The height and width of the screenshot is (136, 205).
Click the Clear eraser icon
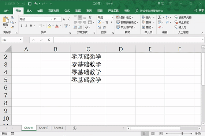click(x=160, y=27)
